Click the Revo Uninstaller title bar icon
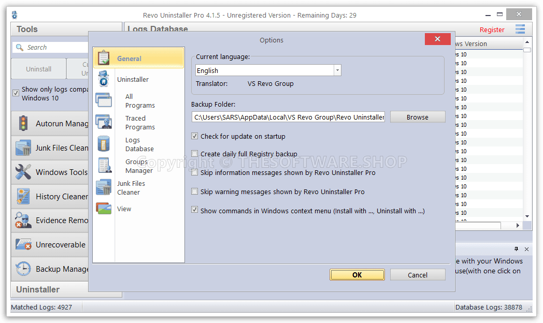543x323 pixels. coord(15,15)
